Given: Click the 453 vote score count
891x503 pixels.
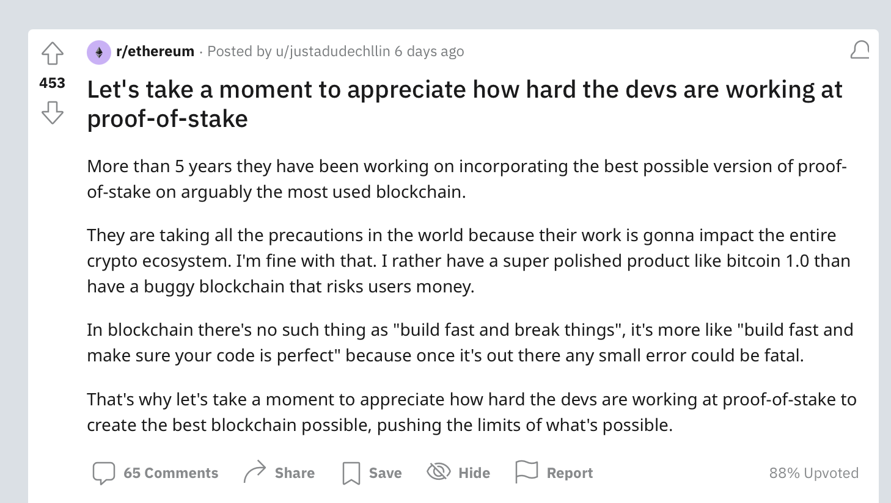Looking at the screenshot, I should (52, 82).
